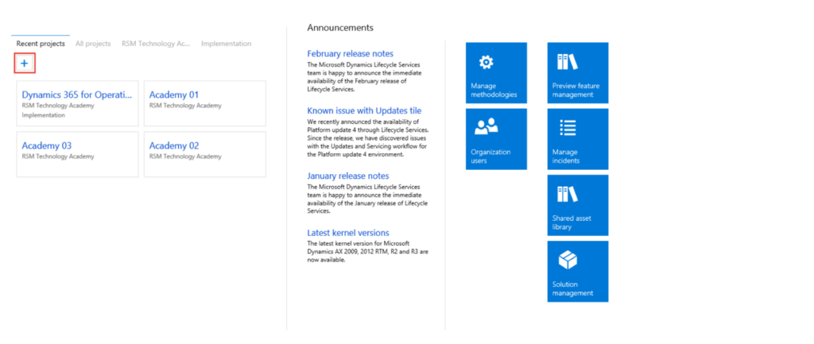Open the Dynamics 365 for Operati... project
The width and height of the screenshot is (814, 344).
[77, 103]
